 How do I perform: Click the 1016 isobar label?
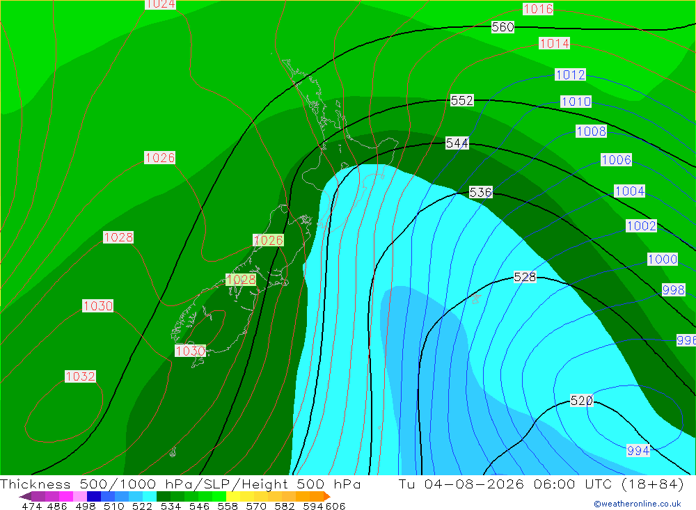coord(538,9)
